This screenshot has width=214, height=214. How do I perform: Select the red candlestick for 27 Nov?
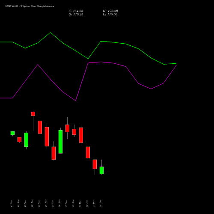tap(67, 128)
